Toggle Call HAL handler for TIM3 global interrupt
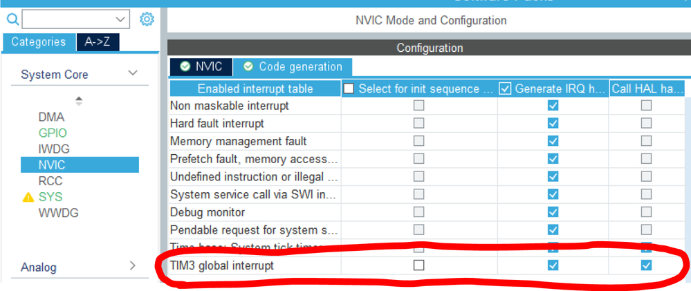 coord(646,265)
